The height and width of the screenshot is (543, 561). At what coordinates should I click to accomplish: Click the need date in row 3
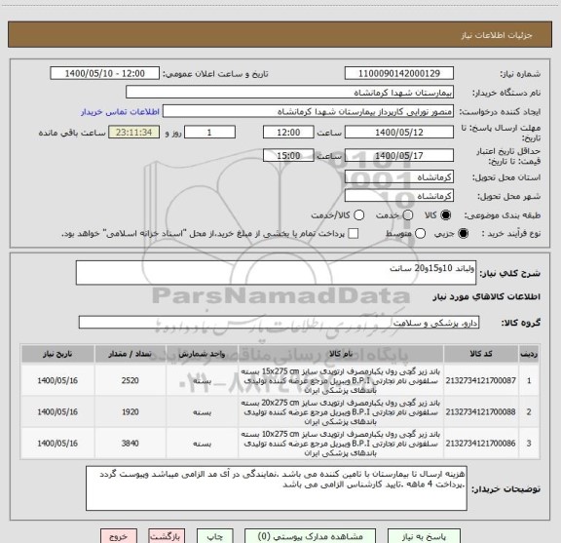[57, 443]
